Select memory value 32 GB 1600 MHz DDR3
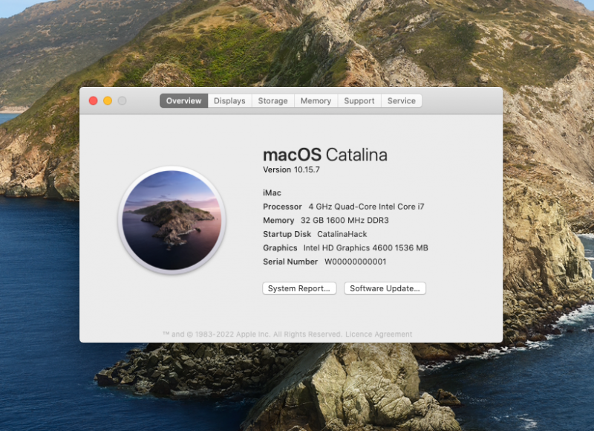This screenshot has width=594, height=431. point(345,221)
